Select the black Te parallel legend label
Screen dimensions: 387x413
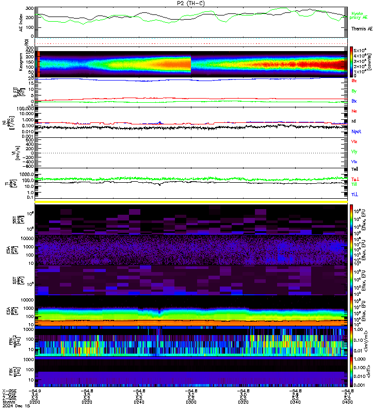click(354, 169)
